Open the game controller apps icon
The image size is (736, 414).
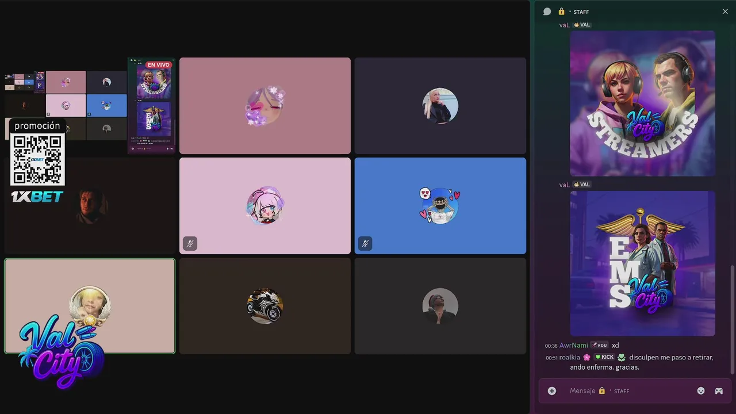click(719, 390)
